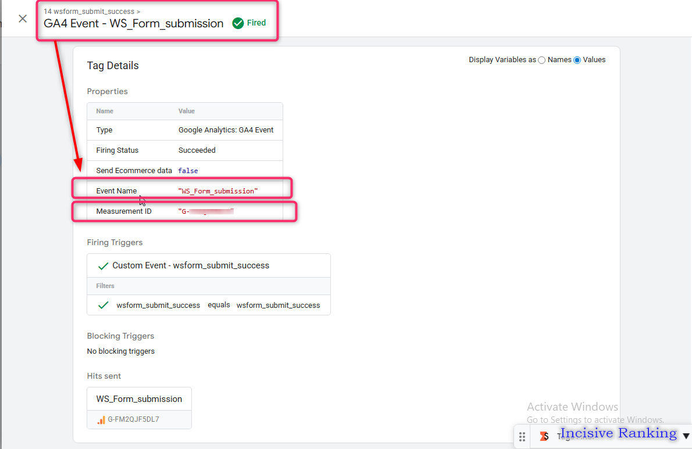The height and width of the screenshot is (449, 692).
Task: Click the Tag Assistant icon on the badge
Action: tap(545, 436)
